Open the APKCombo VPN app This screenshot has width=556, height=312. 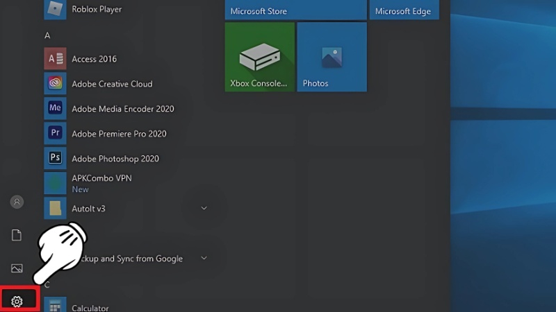101,179
